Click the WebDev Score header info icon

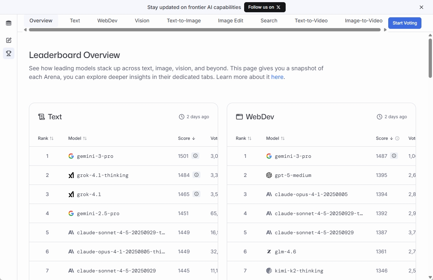[397, 138]
